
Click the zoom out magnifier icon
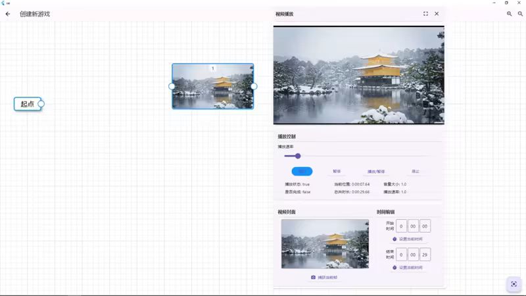[521, 14]
